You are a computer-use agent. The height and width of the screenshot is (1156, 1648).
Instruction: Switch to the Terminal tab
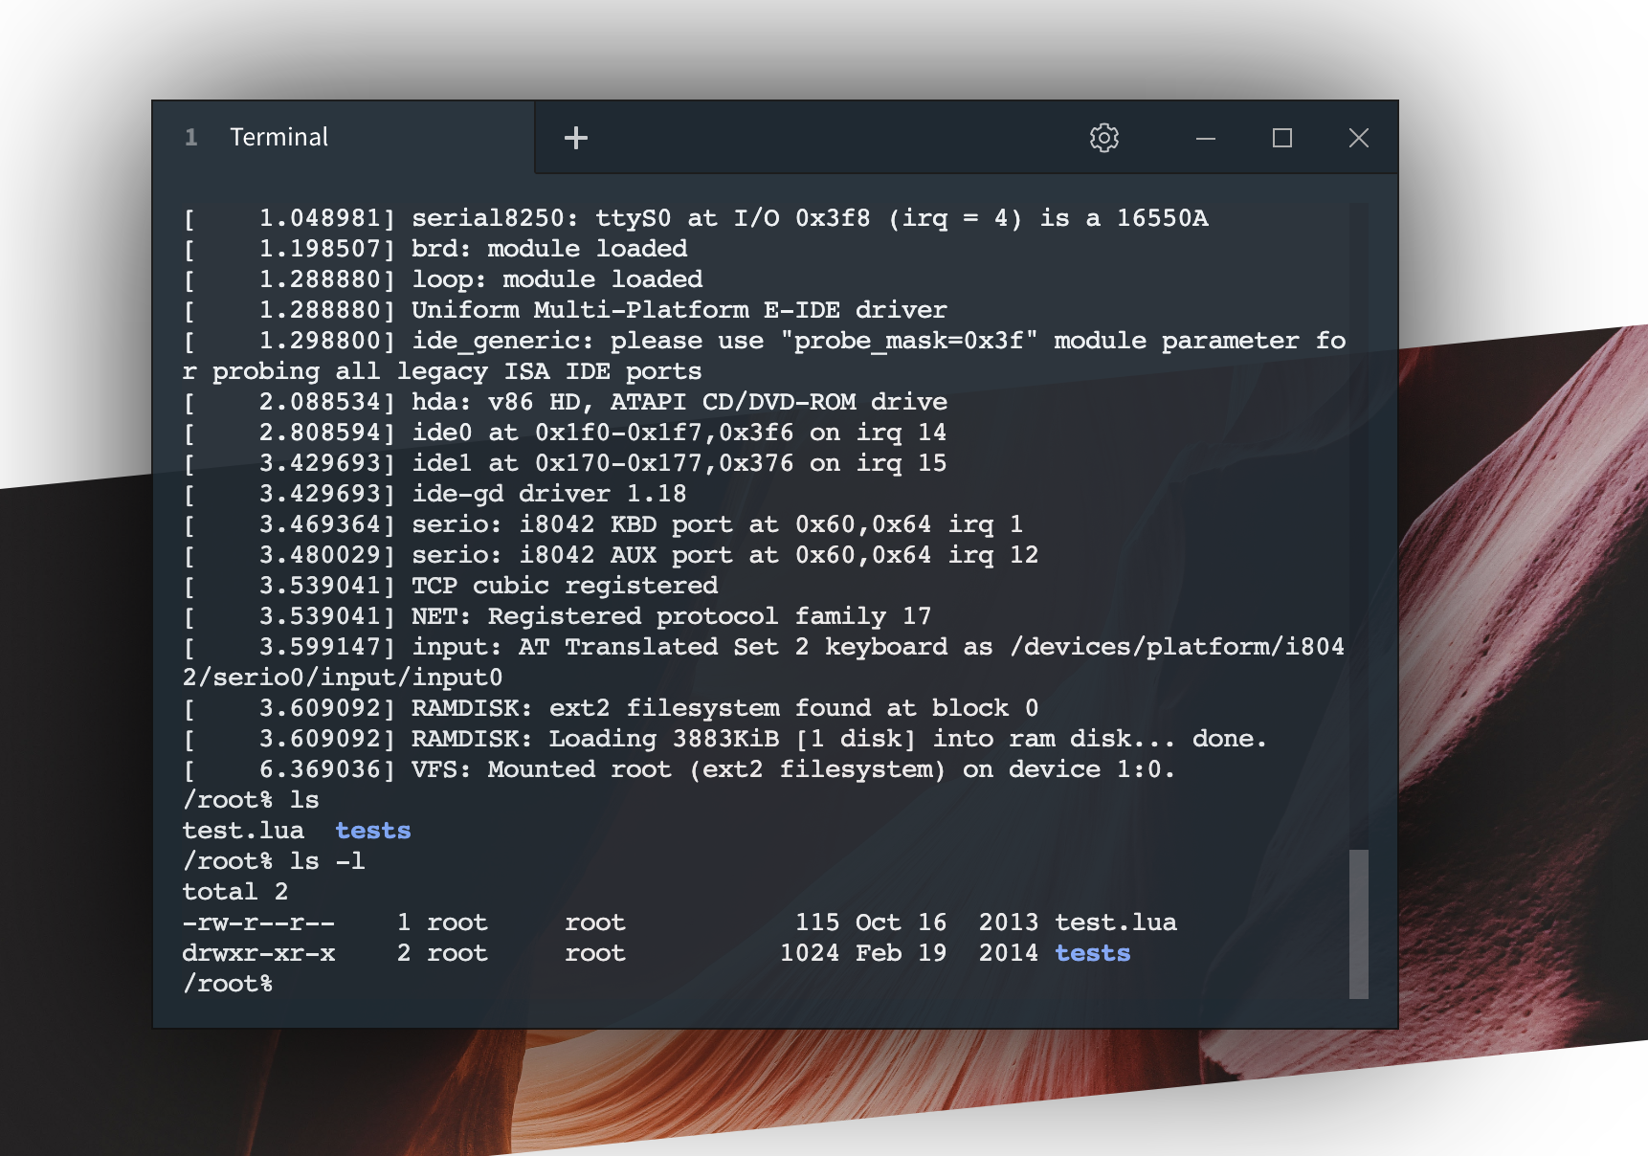(x=344, y=137)
